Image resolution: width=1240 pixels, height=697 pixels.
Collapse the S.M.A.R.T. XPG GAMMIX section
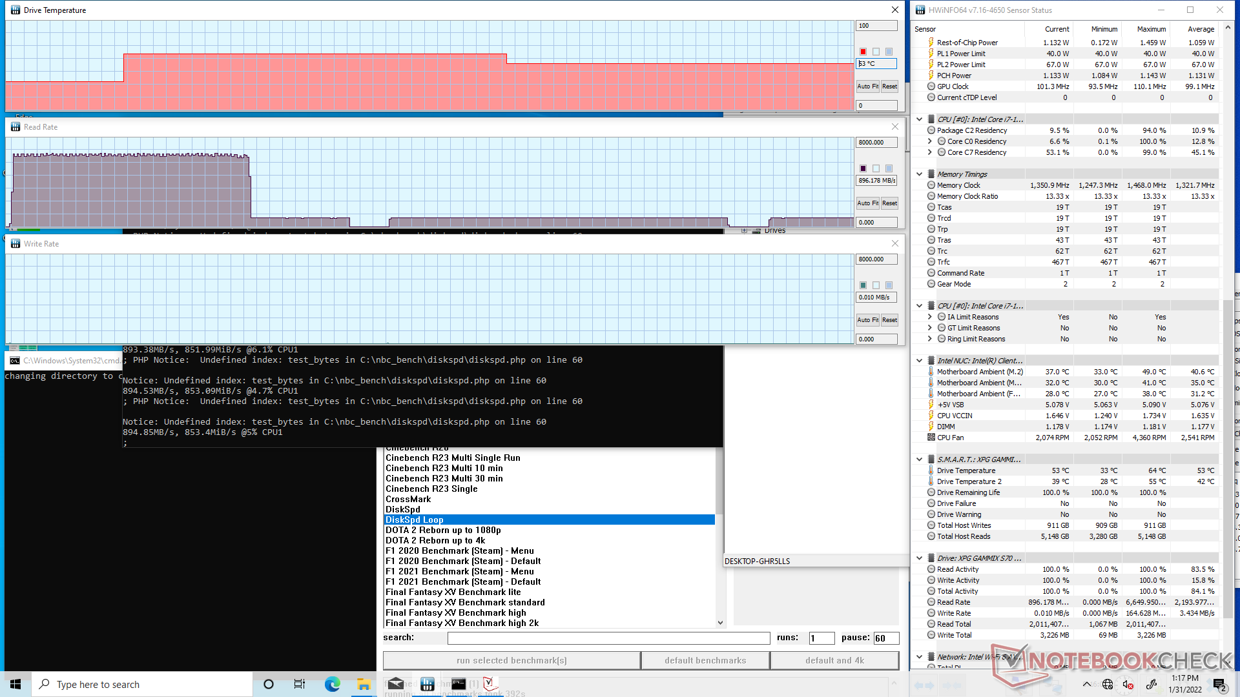[x=919, y=460]
